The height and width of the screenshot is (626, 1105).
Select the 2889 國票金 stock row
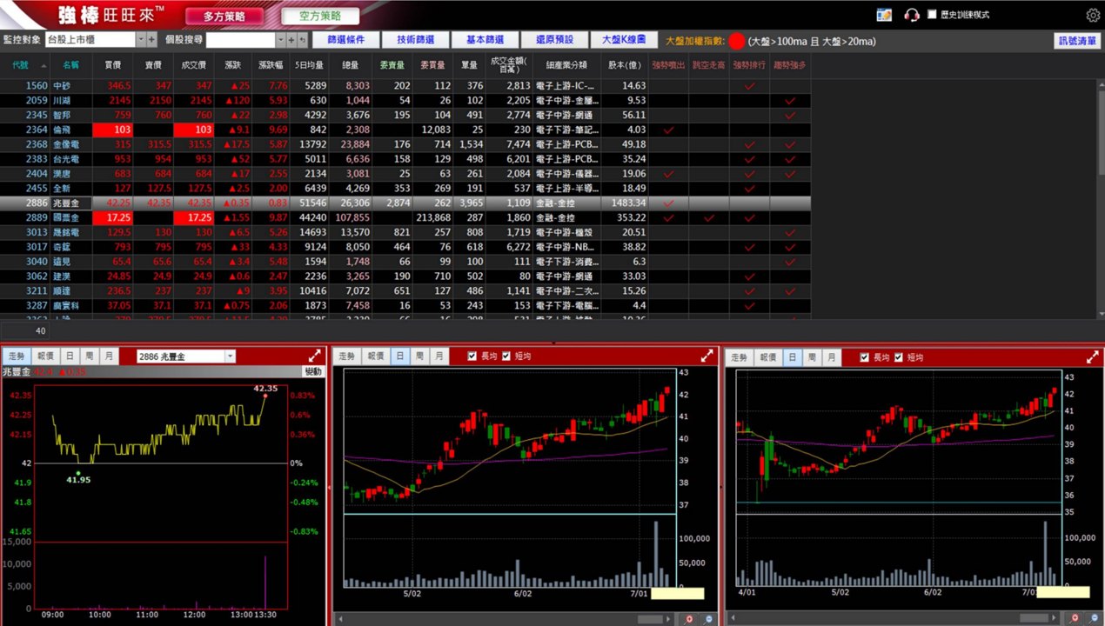tap(405, 217)
